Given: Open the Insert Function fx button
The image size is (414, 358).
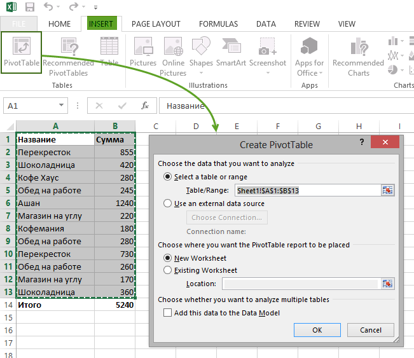Looking at the screenshot, I should [145, 106].
